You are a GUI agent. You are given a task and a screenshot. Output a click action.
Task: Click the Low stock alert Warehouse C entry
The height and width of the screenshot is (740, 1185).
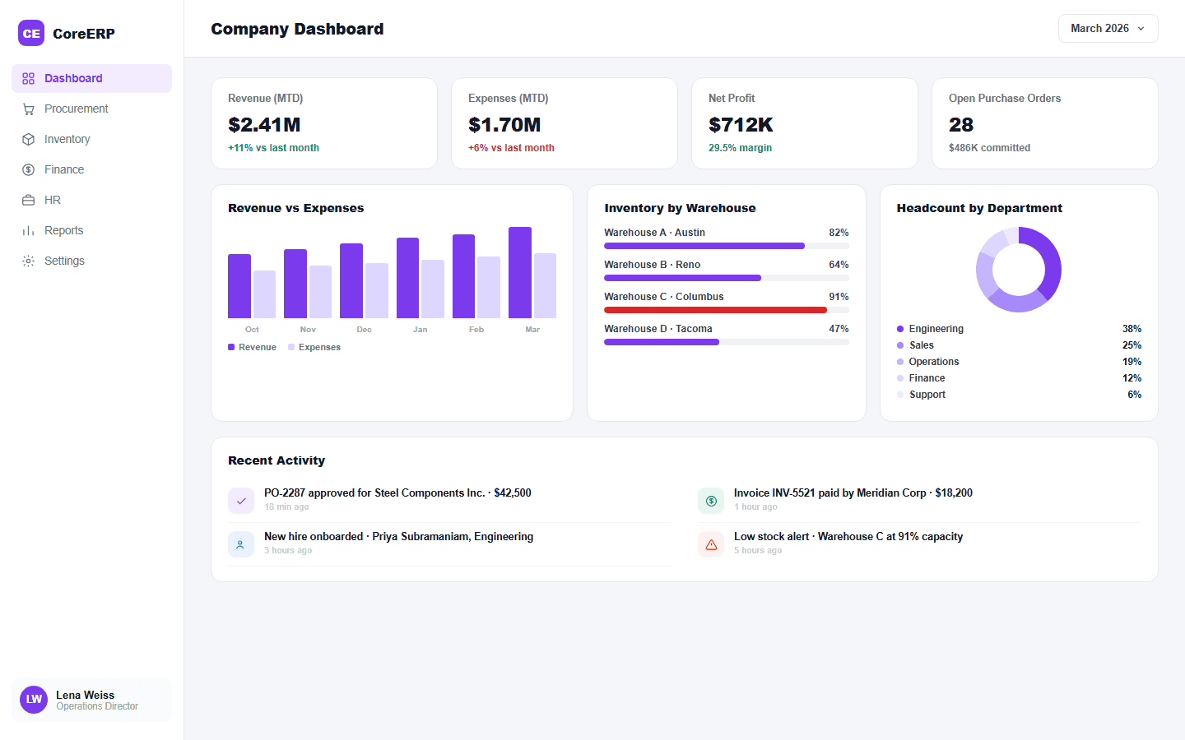point(919,543)
